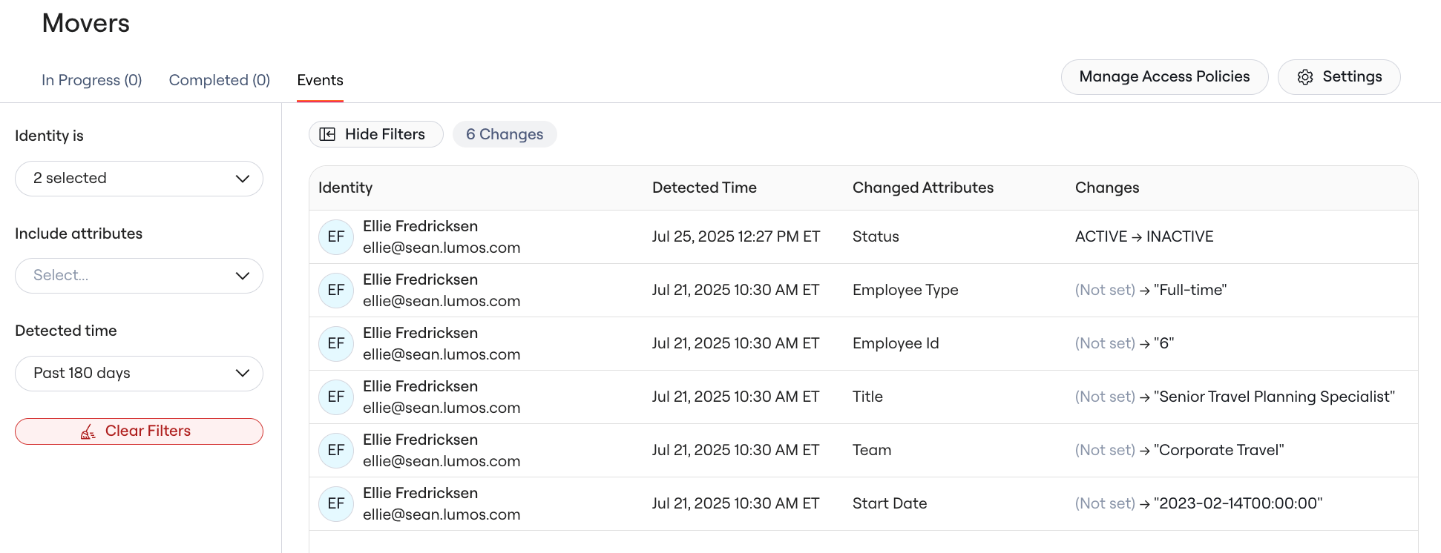Click the Identity column header
The width and height of the screenshot is (1441, 553).
pyautogui.click(x=346, y=188)
